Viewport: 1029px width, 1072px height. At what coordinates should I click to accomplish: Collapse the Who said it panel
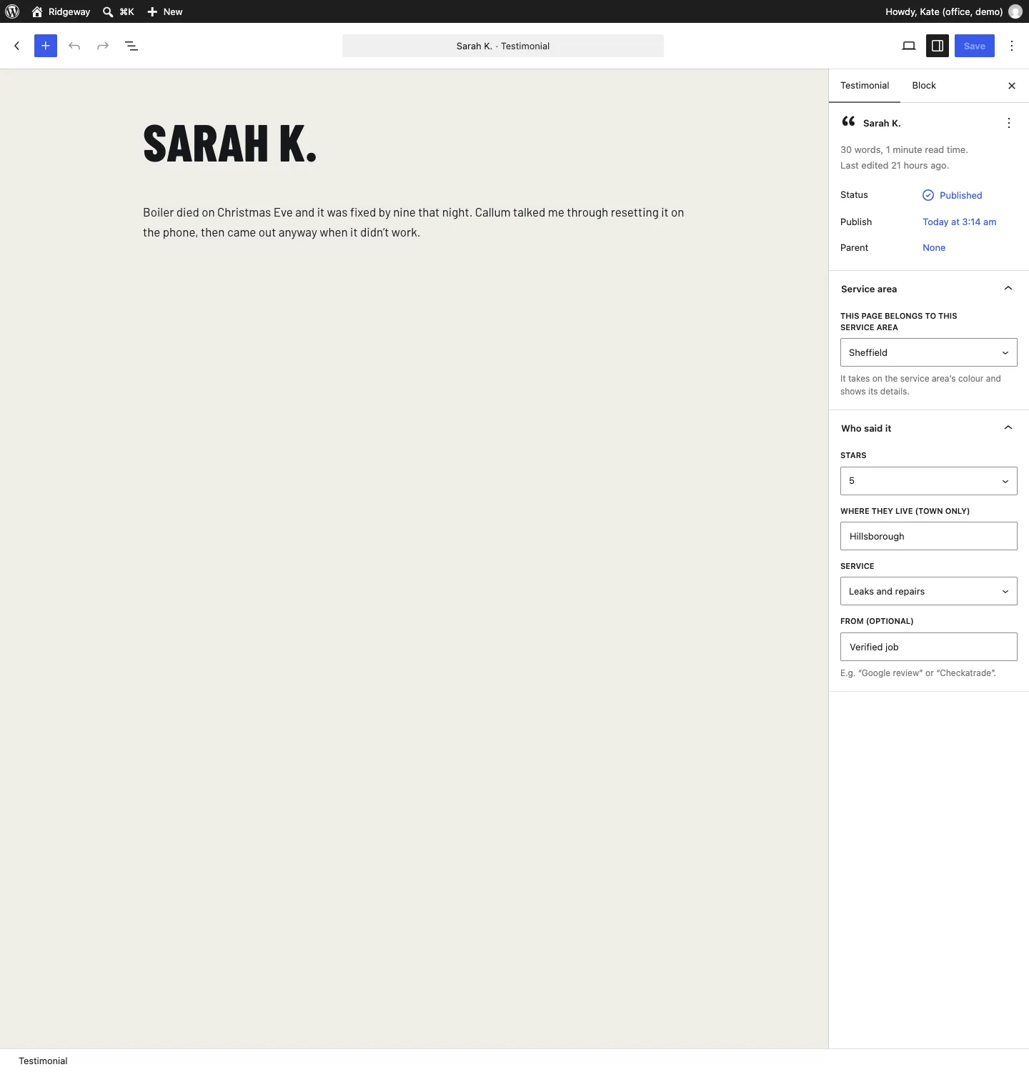[929, 428]
